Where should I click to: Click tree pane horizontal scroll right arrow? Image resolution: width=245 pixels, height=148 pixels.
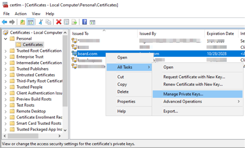59,136
